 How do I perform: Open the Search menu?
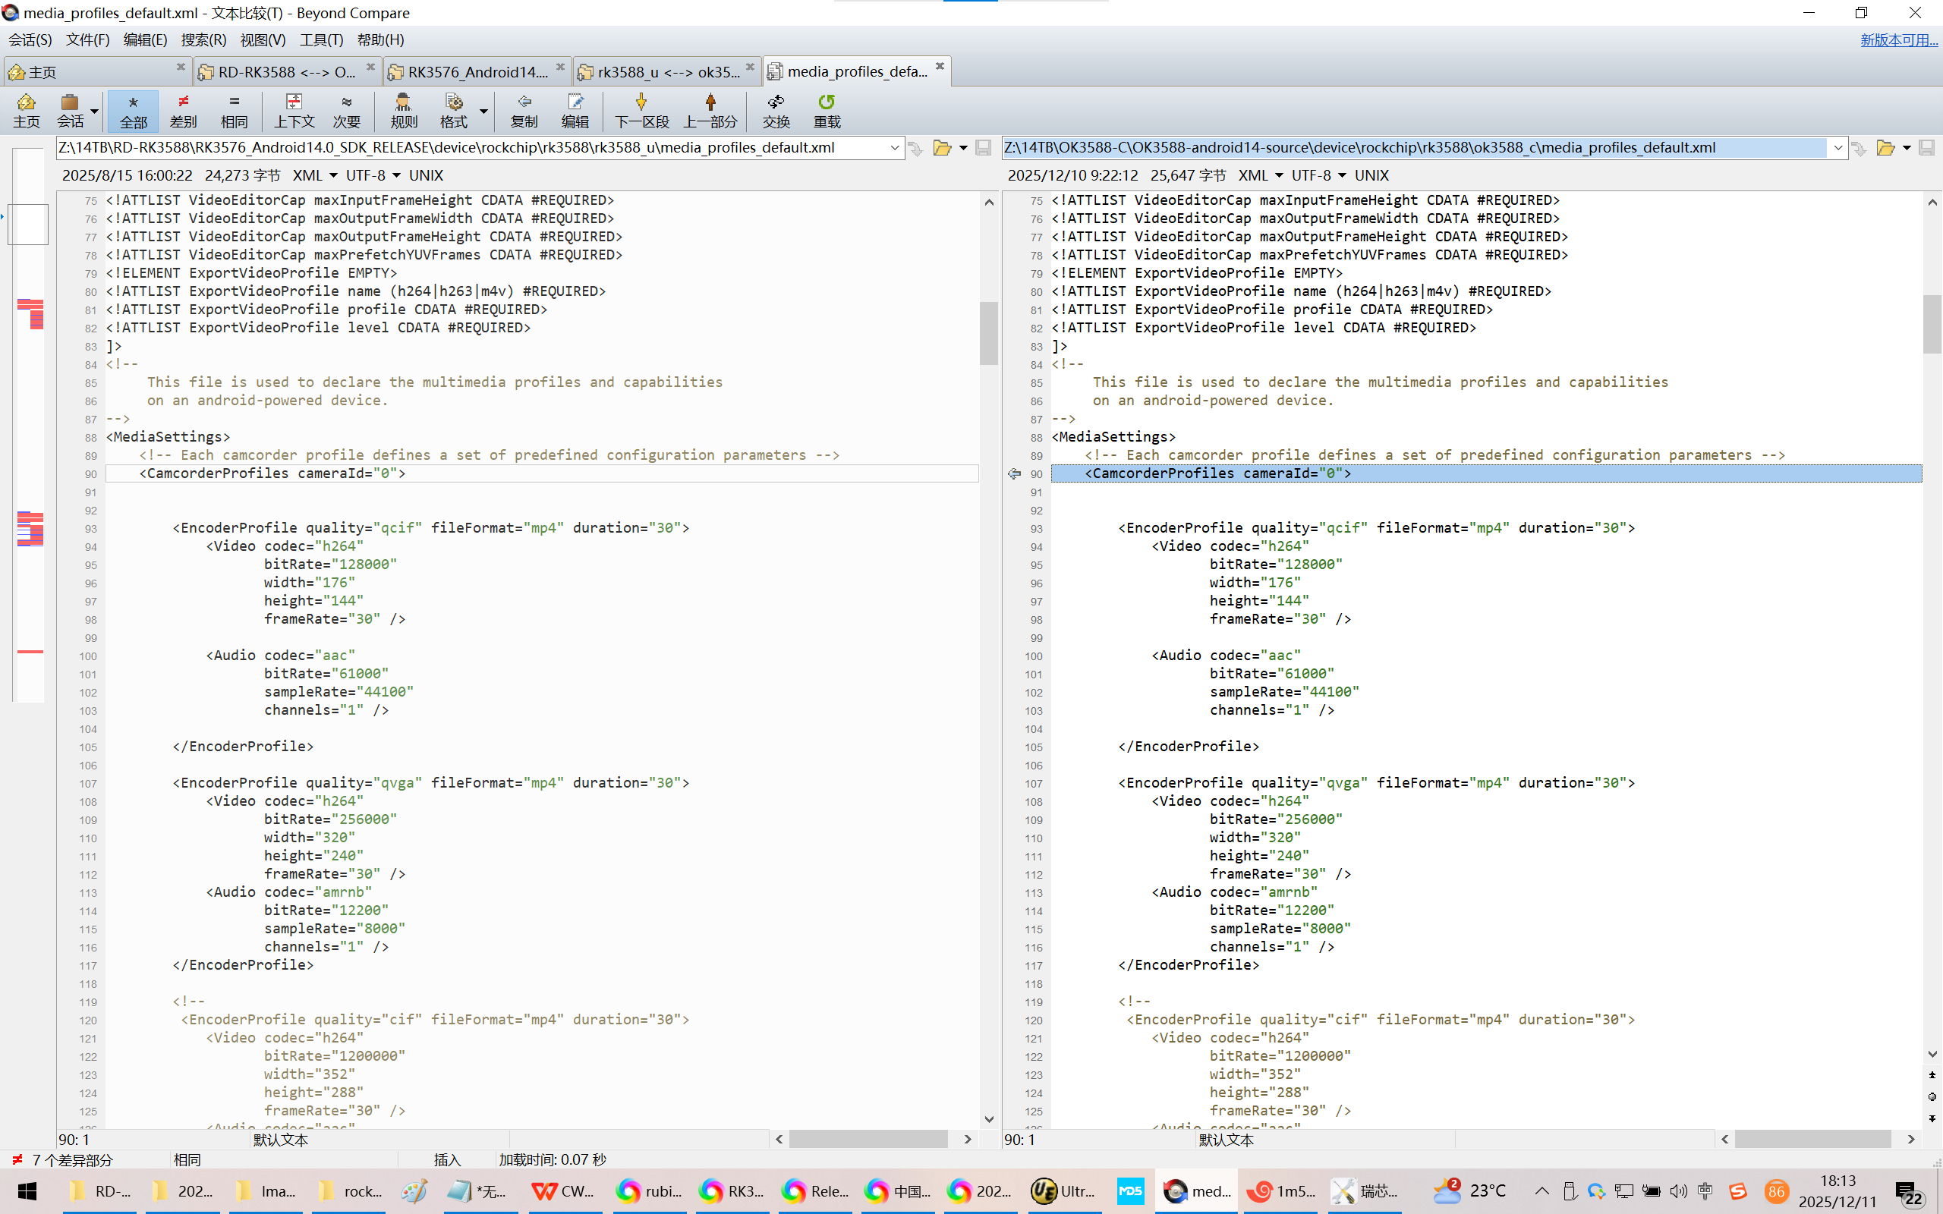[x=203, y=39]
